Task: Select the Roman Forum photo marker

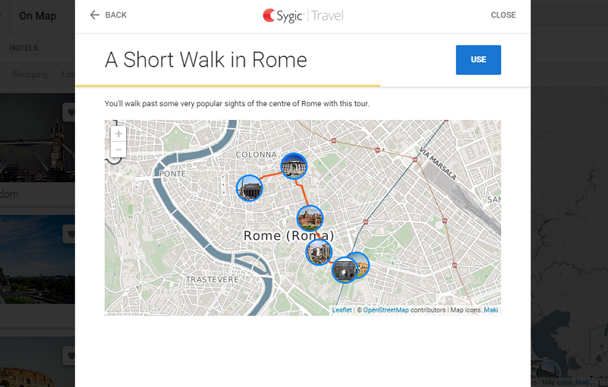Action: point(319,253)
